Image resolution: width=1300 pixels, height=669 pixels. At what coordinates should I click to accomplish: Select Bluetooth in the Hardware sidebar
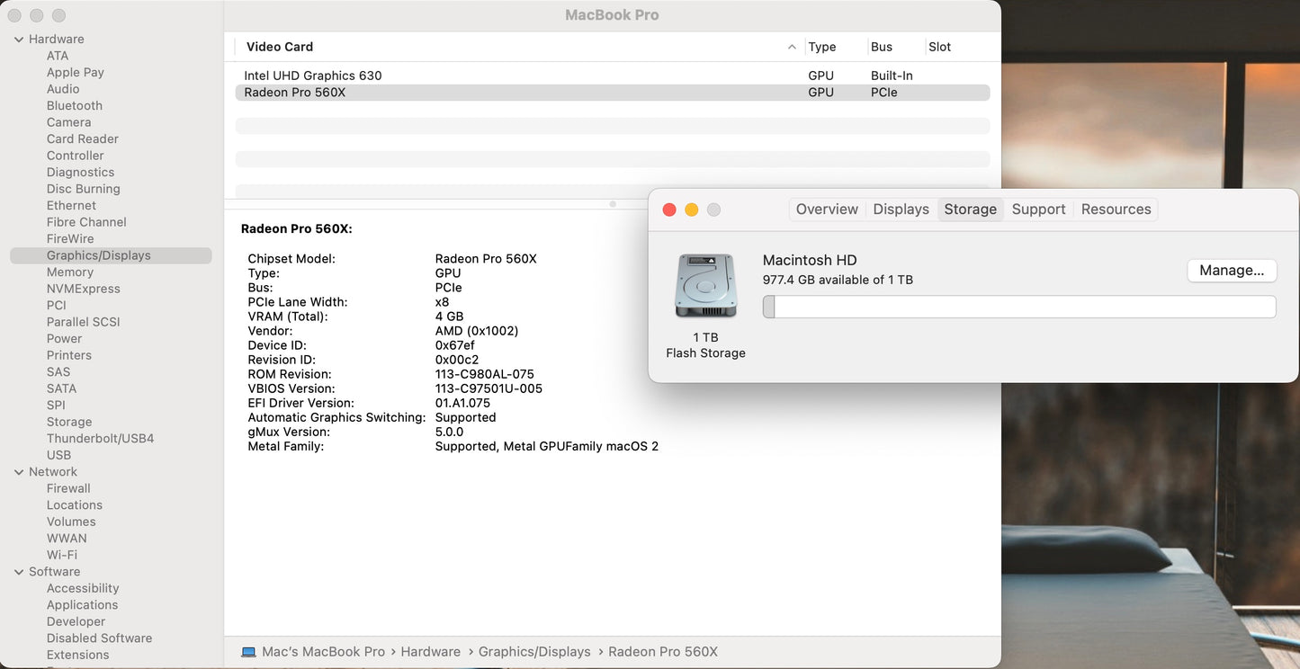74,105
